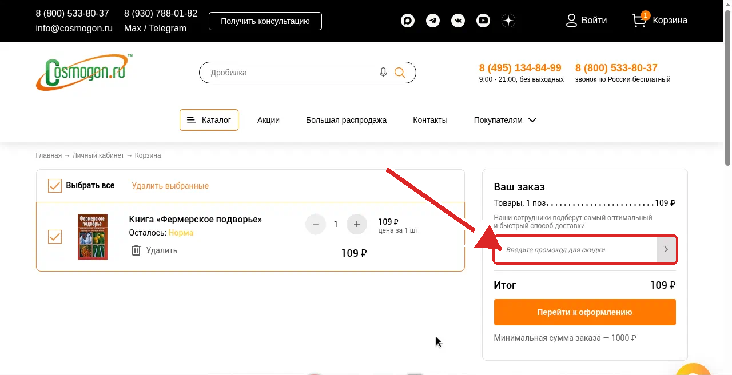
Task: Click Войти login link
Action: [594, 20]
